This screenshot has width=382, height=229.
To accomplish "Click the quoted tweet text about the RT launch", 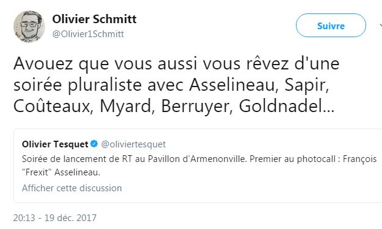I will click(200, 166).
